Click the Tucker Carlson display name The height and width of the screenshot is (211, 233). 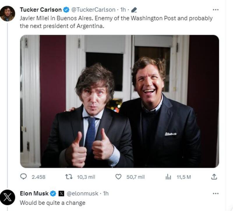click(x=40, y=10)
